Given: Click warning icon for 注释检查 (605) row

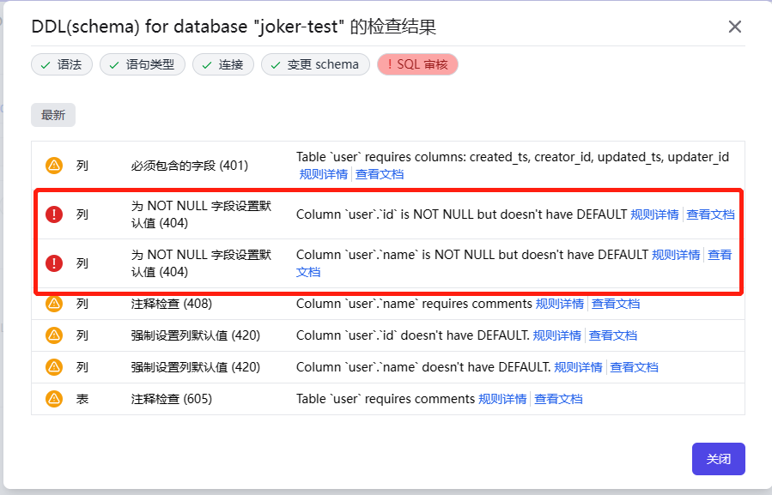Looking at the screenshot, I should point(54,399).
